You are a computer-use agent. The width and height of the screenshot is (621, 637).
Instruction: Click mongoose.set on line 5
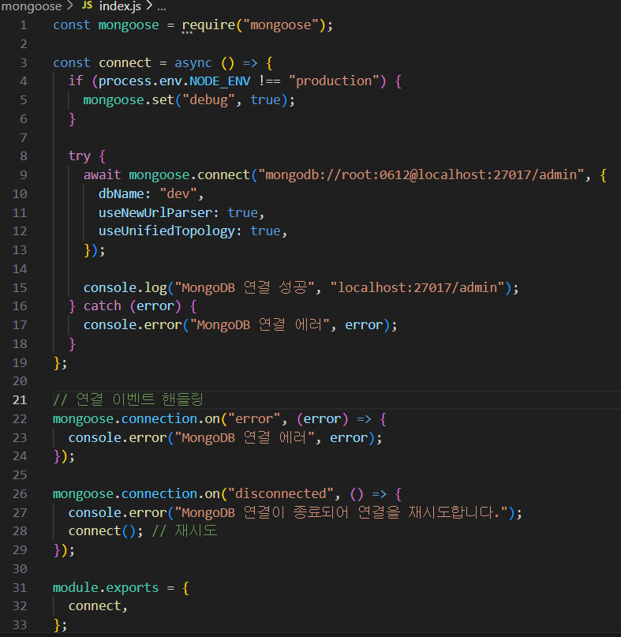click(x=129, y=100)
